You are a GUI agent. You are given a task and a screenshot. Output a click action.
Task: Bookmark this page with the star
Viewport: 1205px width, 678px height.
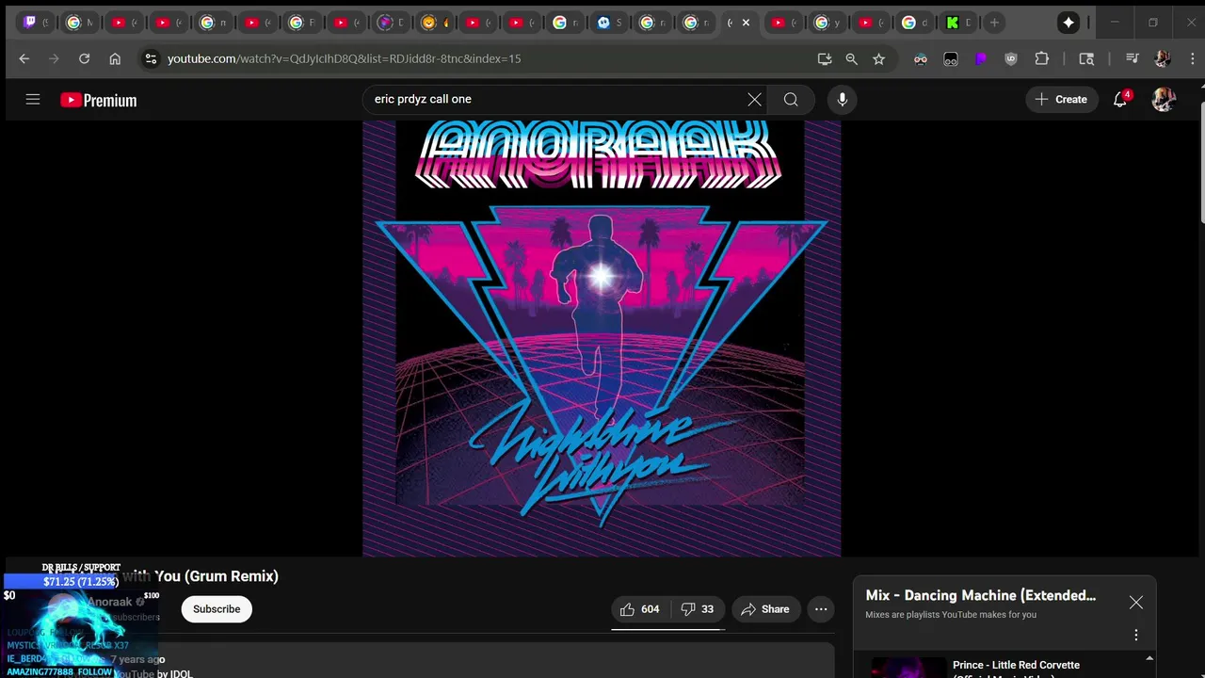pyautogui.click(x=879, y=58)
